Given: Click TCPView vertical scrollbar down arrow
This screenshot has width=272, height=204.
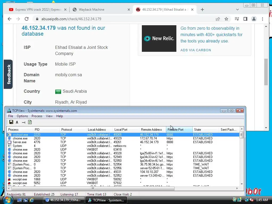Looking at the screenshot, I should pyautogui.click(x=242, y=184).
